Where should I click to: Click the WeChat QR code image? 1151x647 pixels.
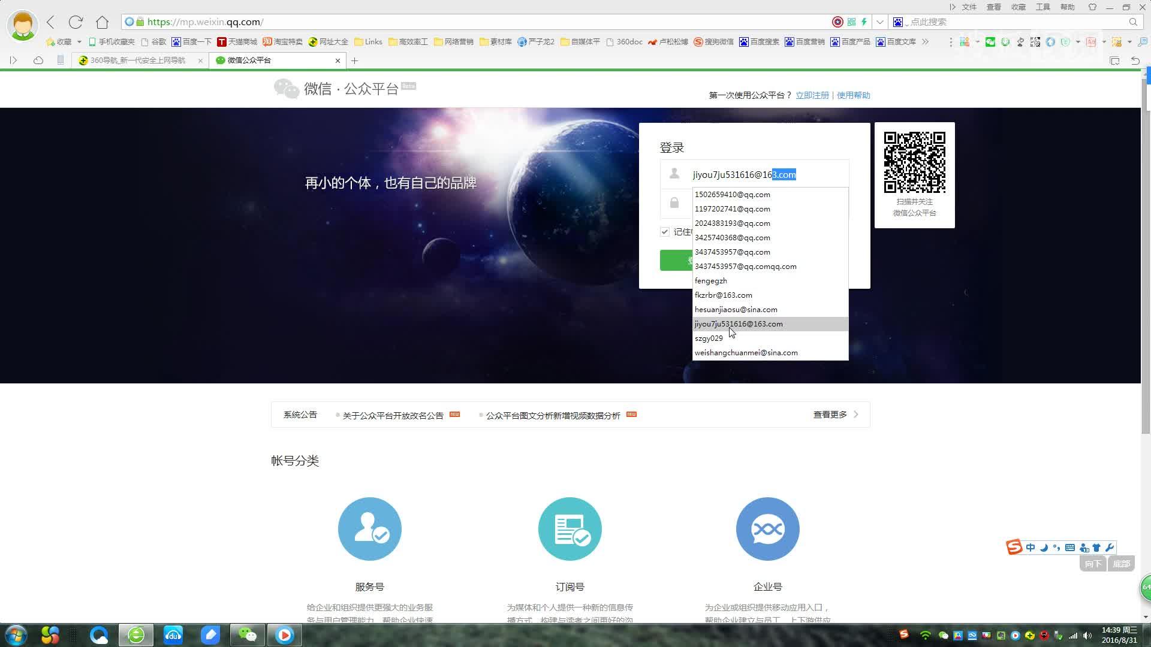pos(914,162)
